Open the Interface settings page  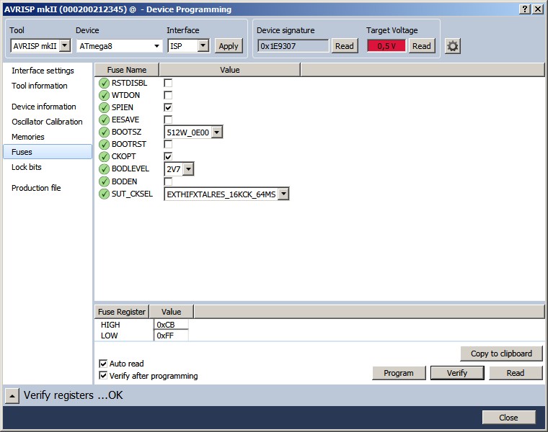pos(43,71)
